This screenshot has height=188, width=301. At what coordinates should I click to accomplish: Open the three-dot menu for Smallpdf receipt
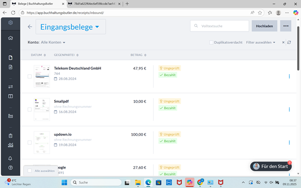(x=289, y=109)
